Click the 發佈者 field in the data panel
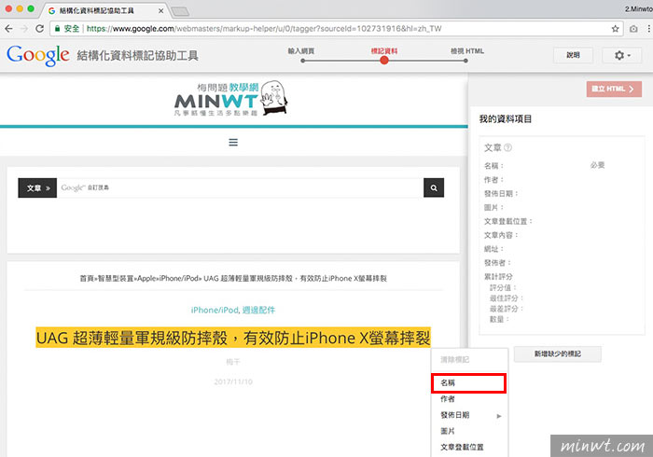The width and height of the screenshot is (653, 457). pyautogui.click(x=497, y=263)
